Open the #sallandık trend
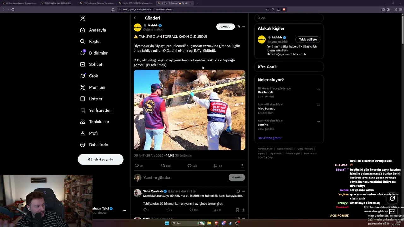The width and height of the screenshot is (404, 227). point(265,92)
